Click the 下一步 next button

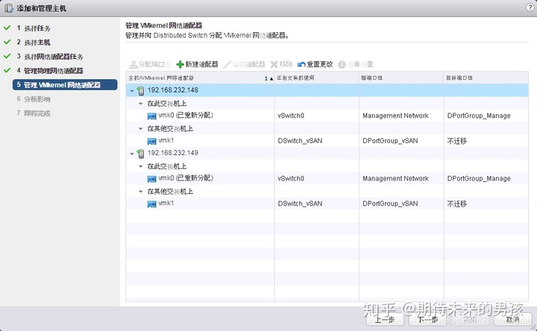(427, 319)
